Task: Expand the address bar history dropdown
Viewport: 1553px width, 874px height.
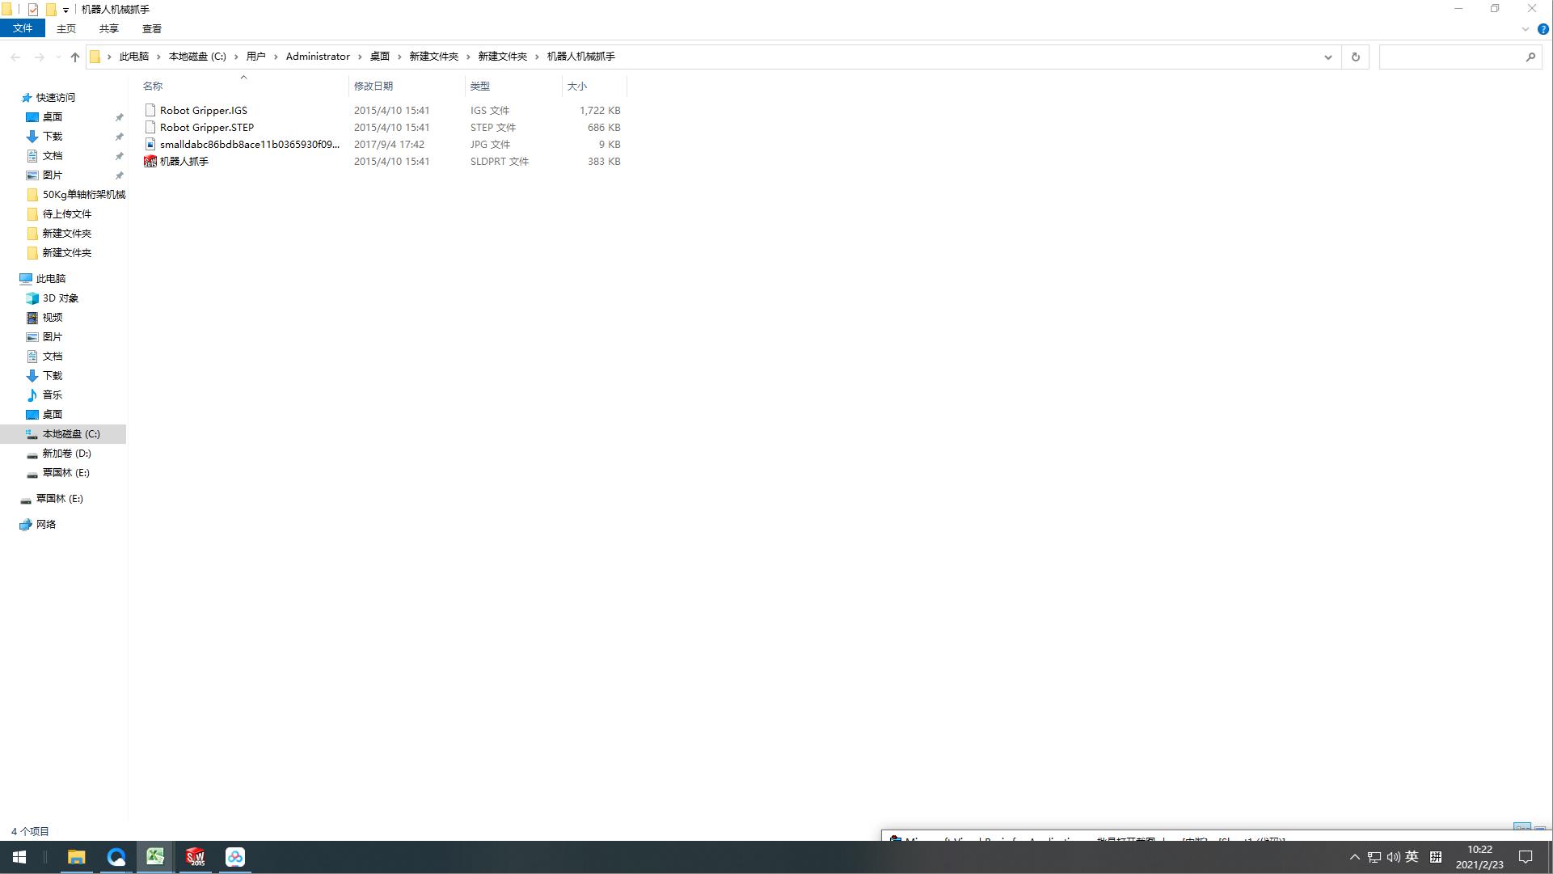Action: coord(1327,57)
